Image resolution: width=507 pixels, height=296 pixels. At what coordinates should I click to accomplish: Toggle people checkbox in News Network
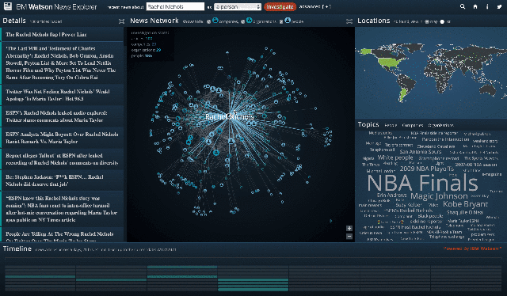(281, 21)
